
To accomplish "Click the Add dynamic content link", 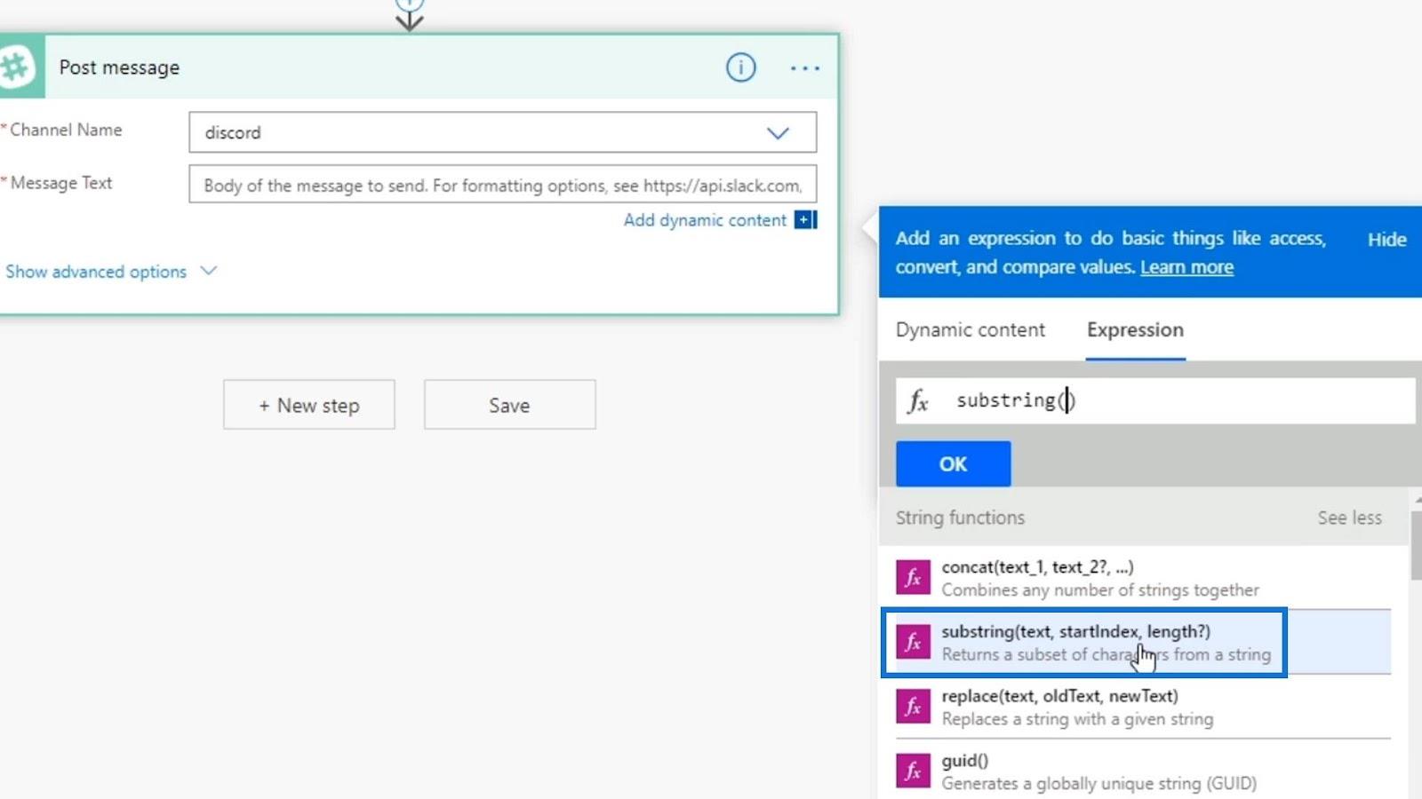I will pyautogui.click(x=705, y=220).
